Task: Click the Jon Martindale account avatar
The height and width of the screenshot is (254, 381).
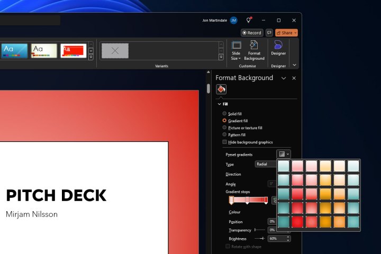Action: [234, 20]
